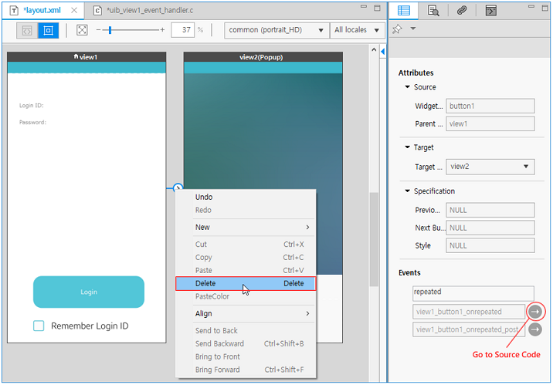Click the pin icon in properties panel
553x385 pixels.
(x=398, y=29)
